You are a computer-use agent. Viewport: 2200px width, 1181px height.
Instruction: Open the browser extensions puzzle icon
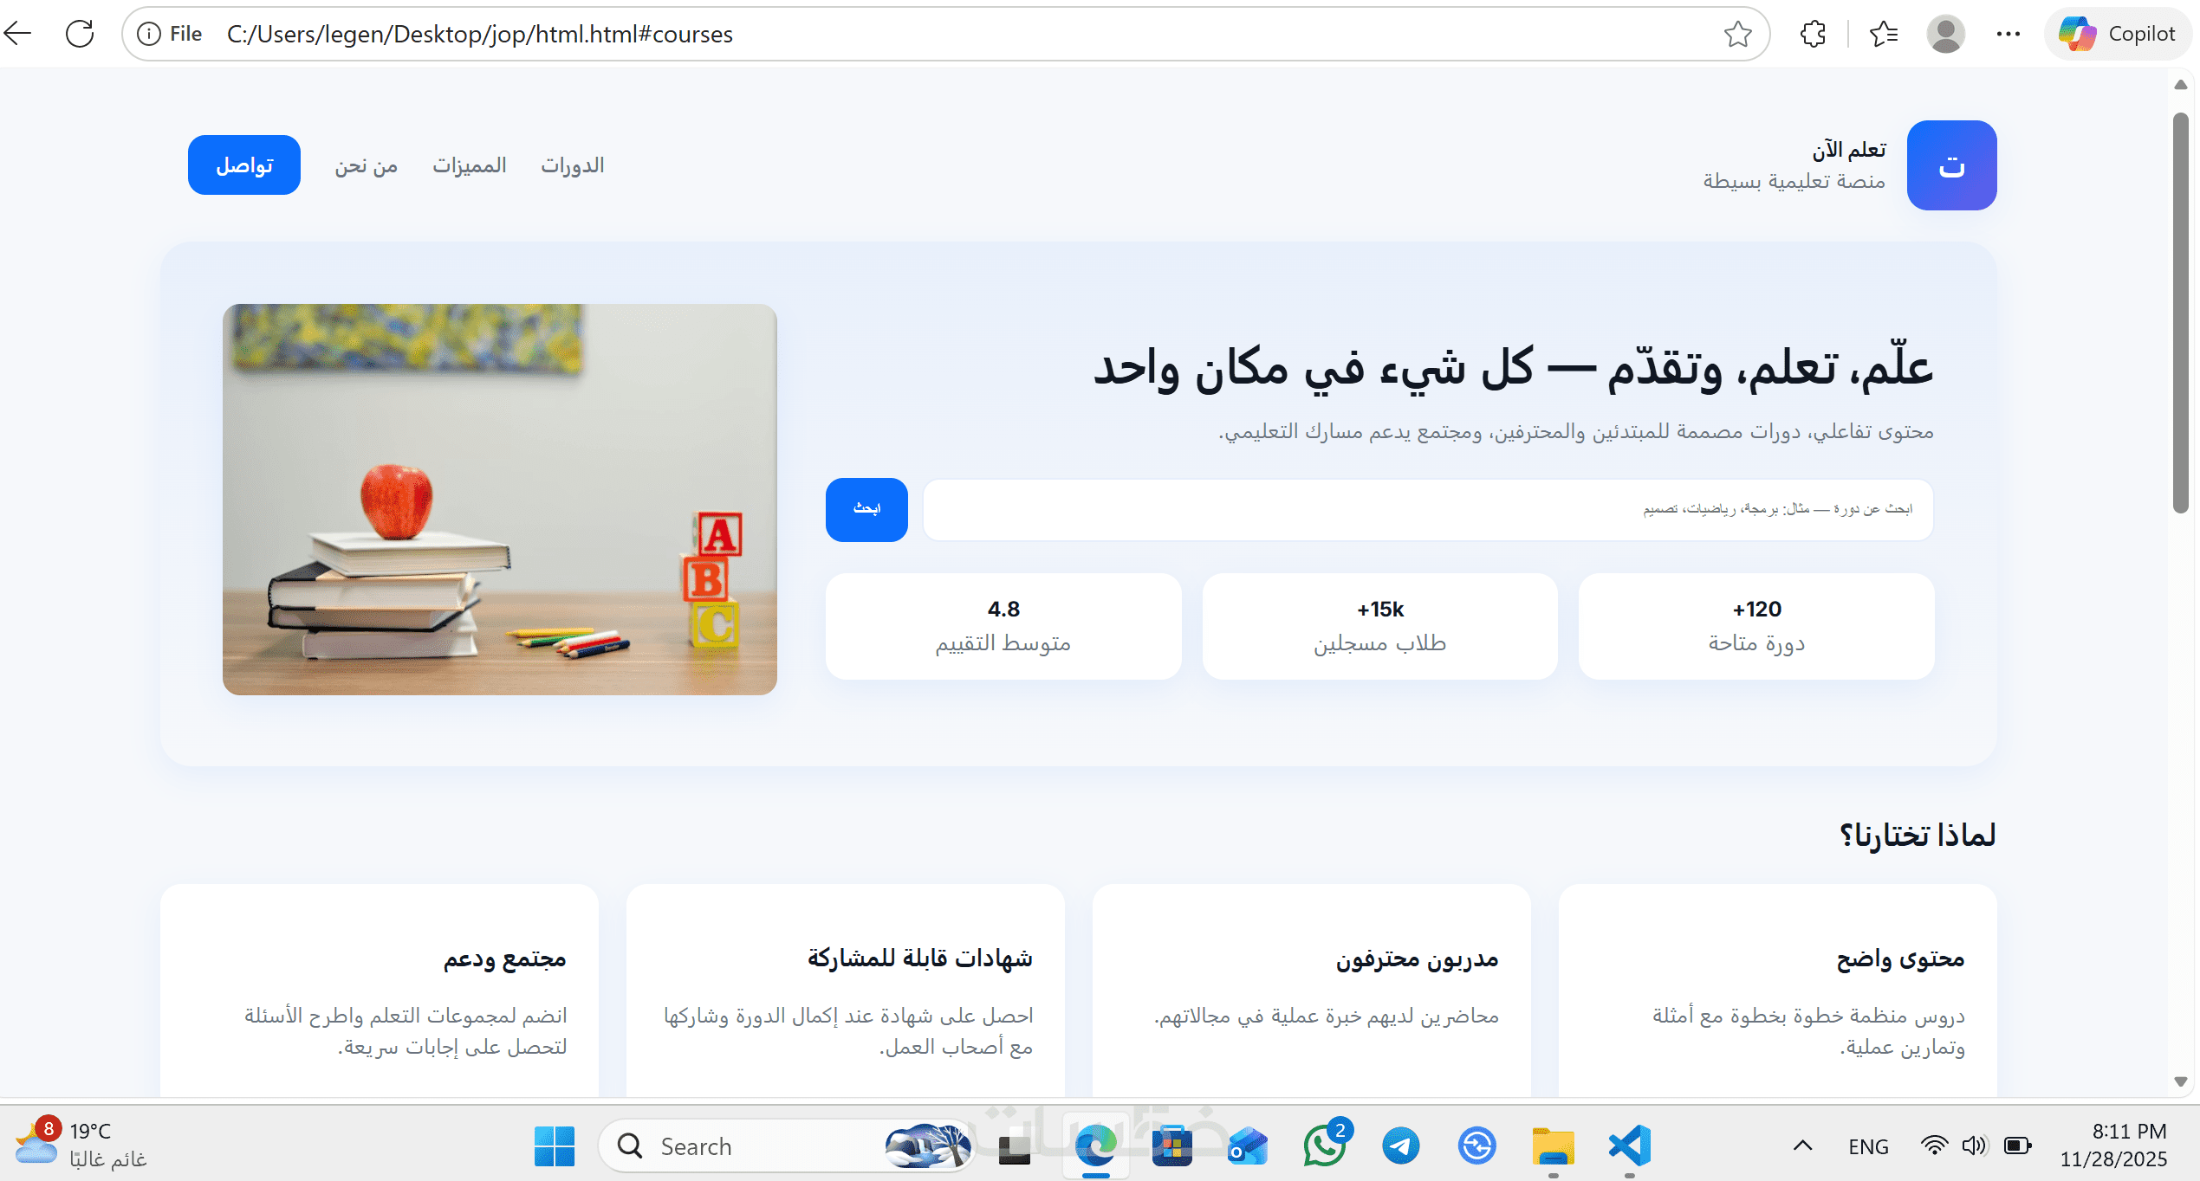1813,34
